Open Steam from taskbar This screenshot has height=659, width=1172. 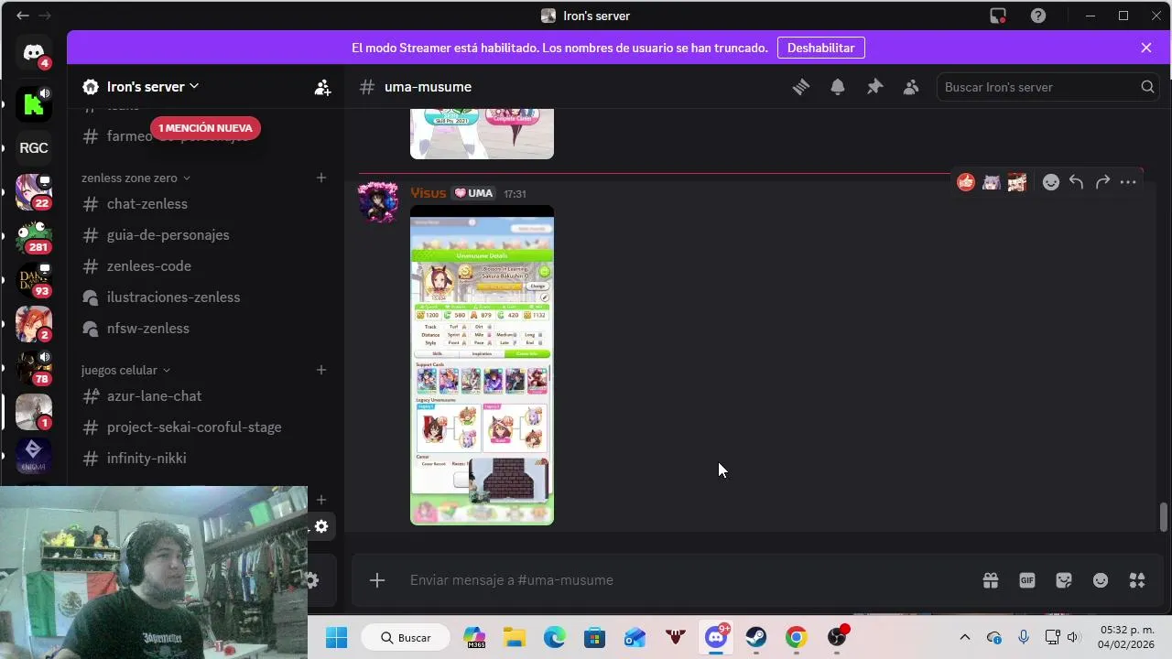756,638
